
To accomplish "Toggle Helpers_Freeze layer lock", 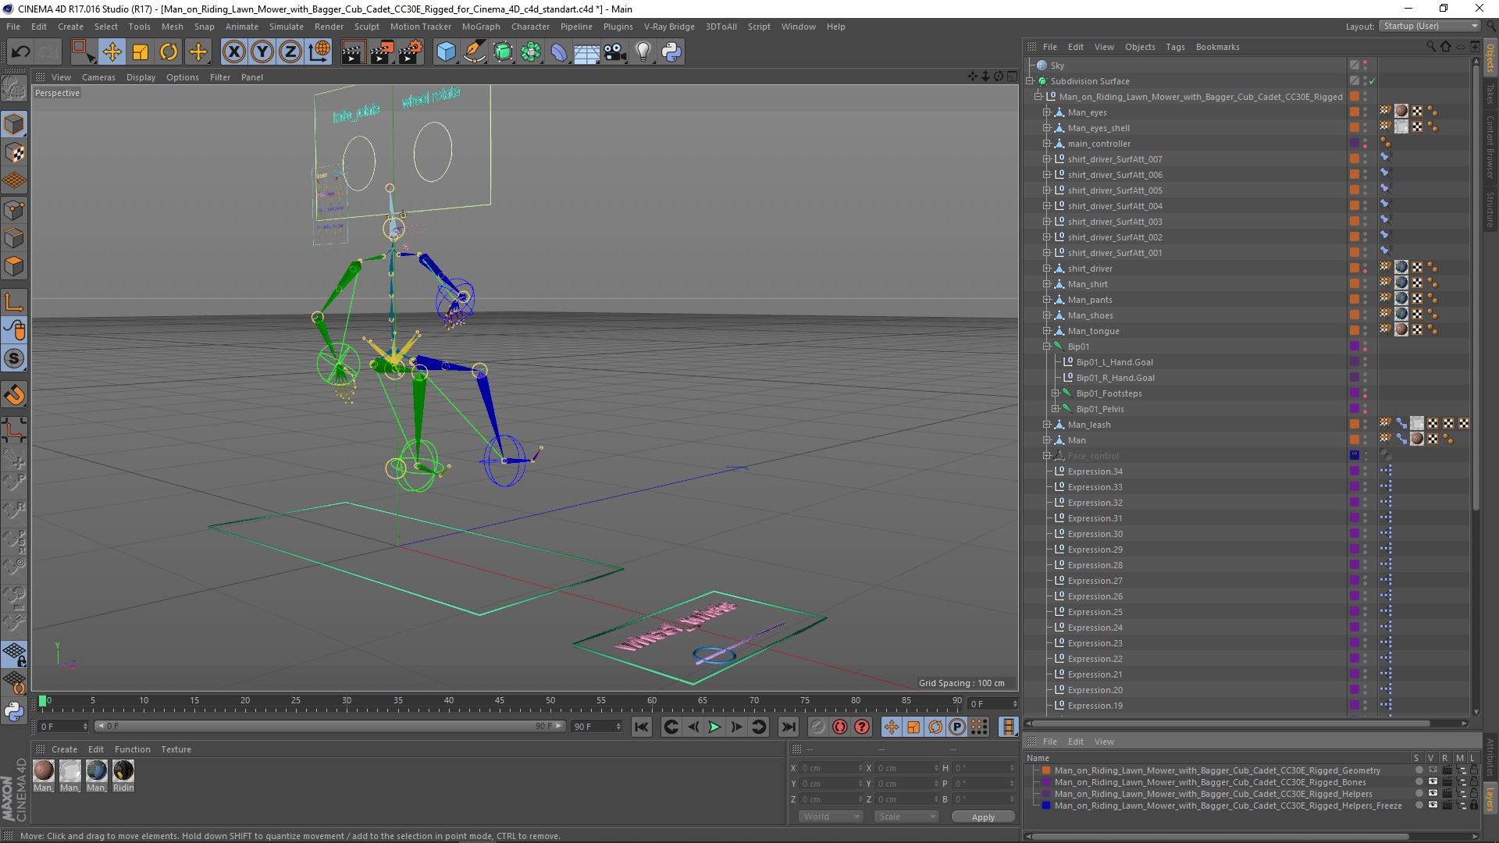I will coord(1473,806).
